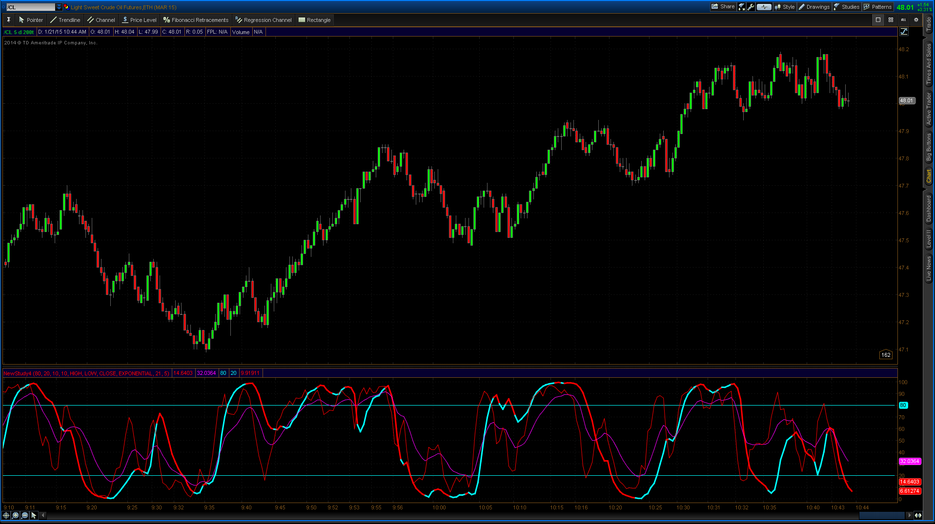The width and height of the screenshot is (935, 524).
Task: Click the 162 bubble in chart corner
Action: [886, 355]
